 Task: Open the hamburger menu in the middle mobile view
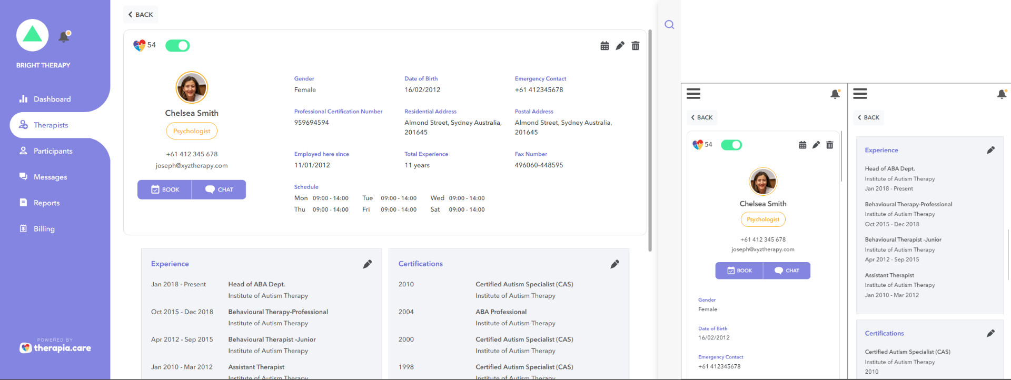693,94
